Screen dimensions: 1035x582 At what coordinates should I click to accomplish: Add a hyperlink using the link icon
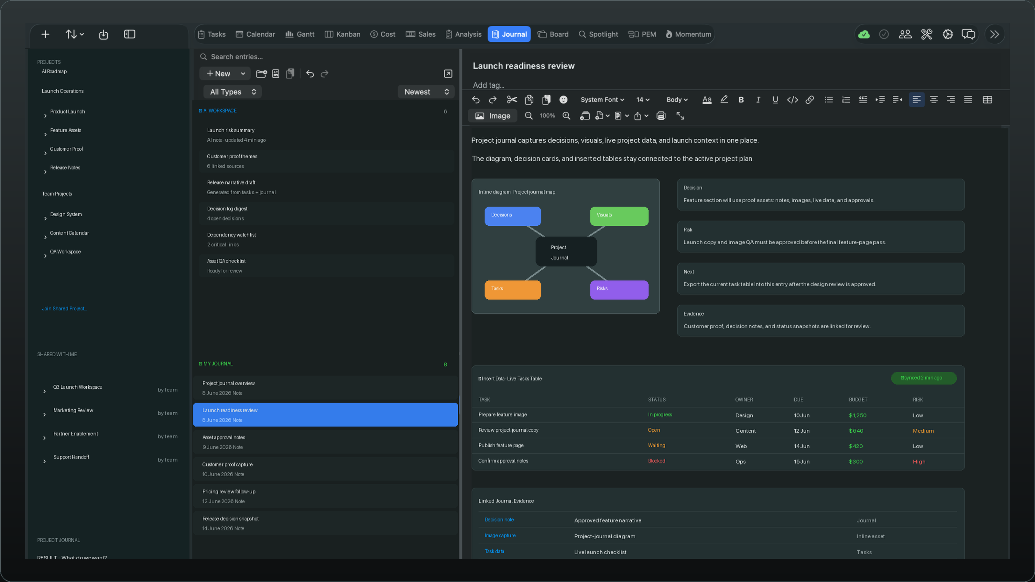pos(810,100)
